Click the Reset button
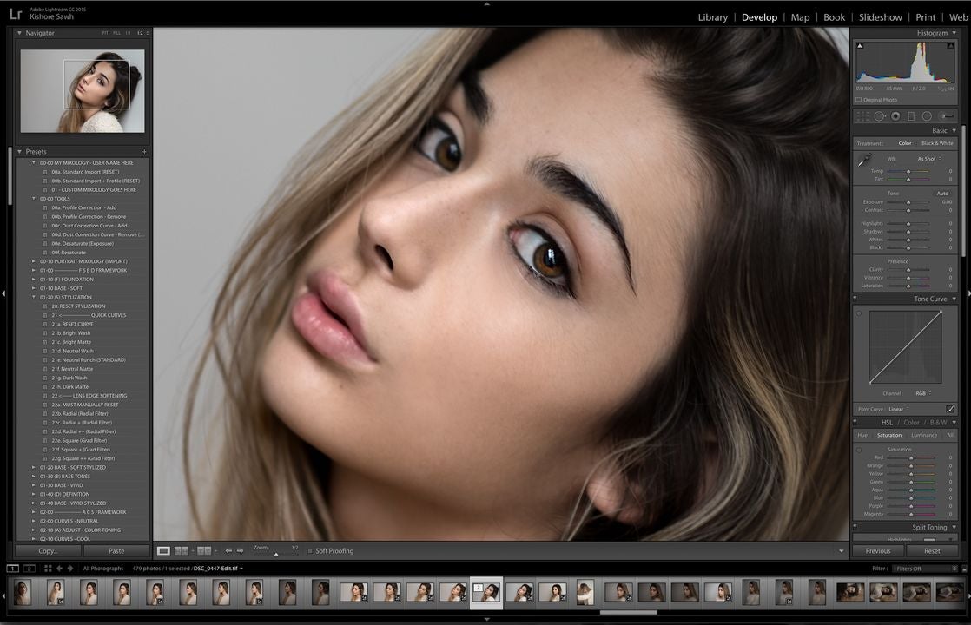This screenshot has height=625, width=971. coord(931,550)
